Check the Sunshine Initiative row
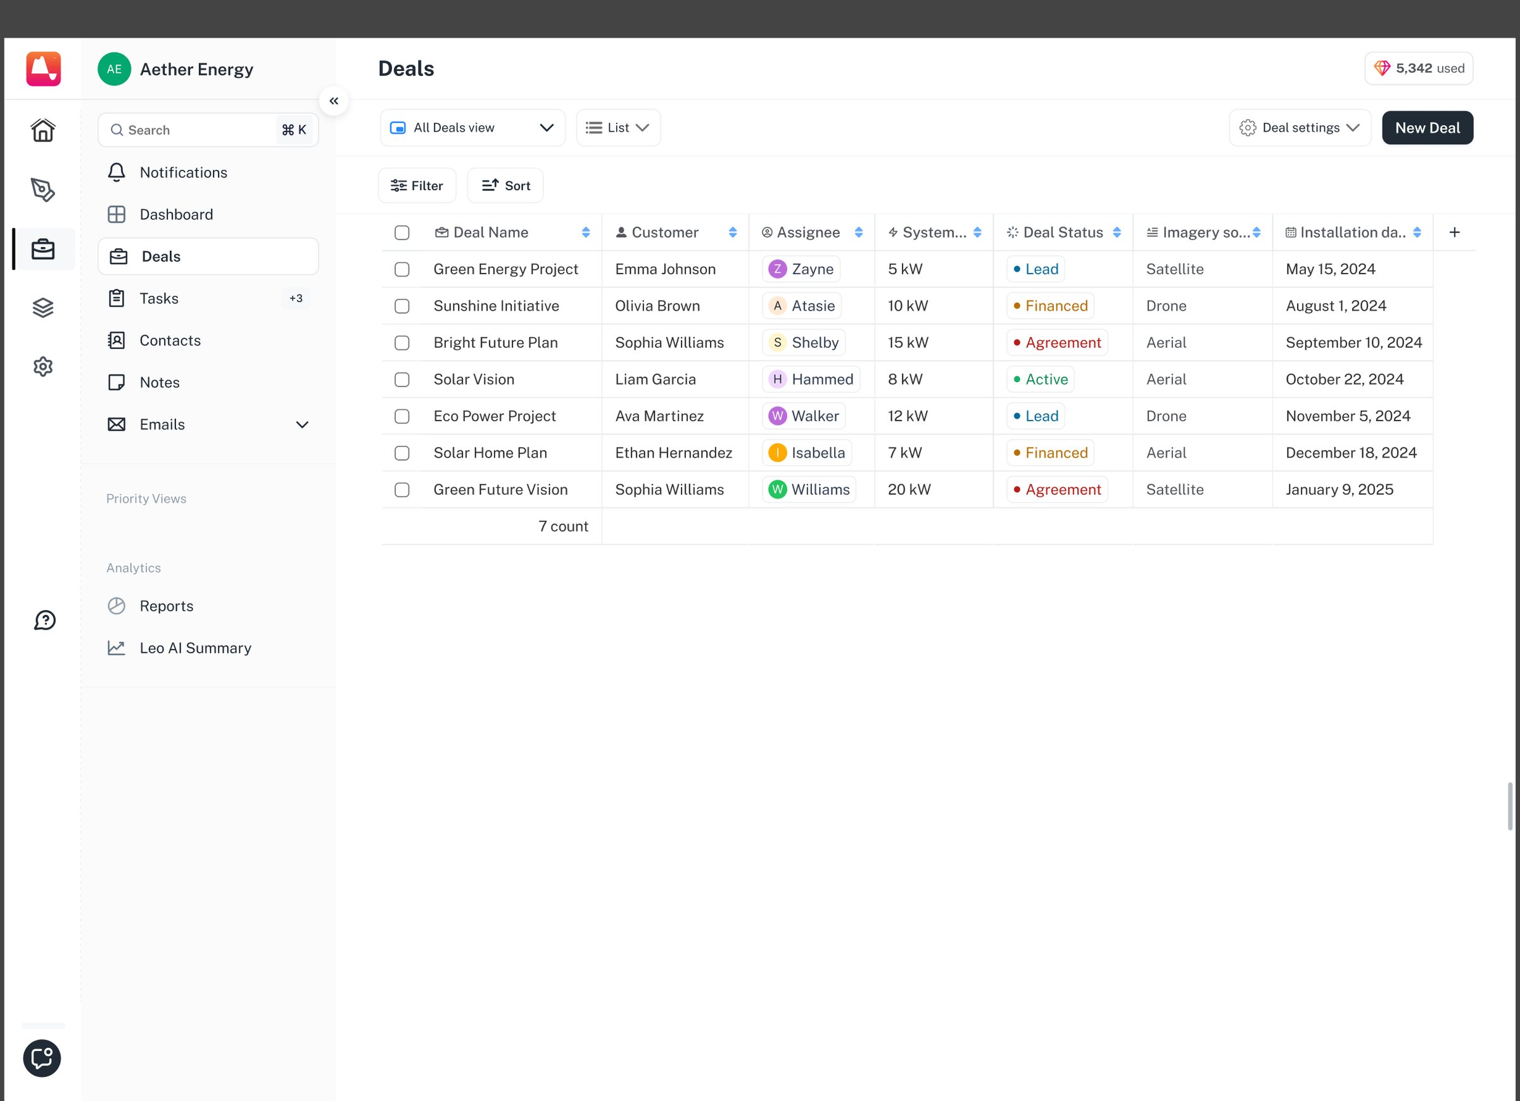 (402, 306)
